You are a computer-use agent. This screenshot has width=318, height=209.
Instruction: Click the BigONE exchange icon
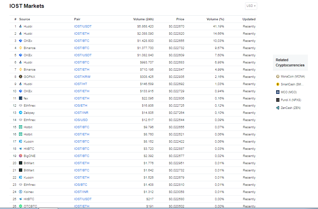click(21, 156)
